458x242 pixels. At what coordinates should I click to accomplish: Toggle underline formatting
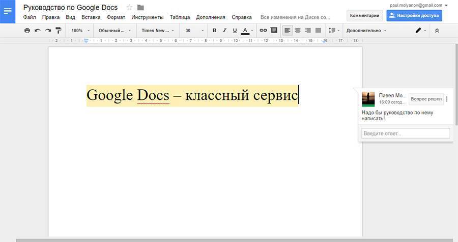coord(235,31)
